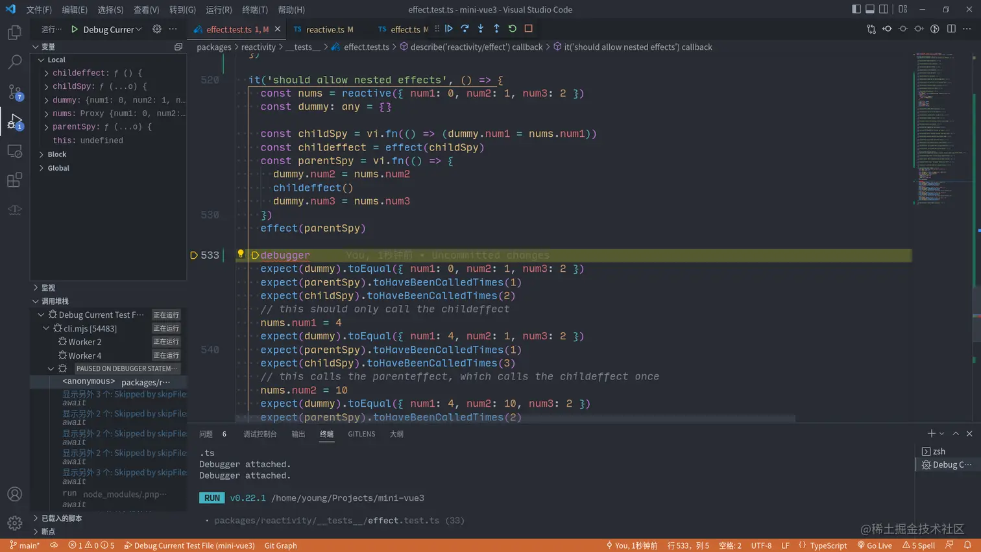Open the GITLENS panel tab
The image size is (981, 552).
[361, 434]
